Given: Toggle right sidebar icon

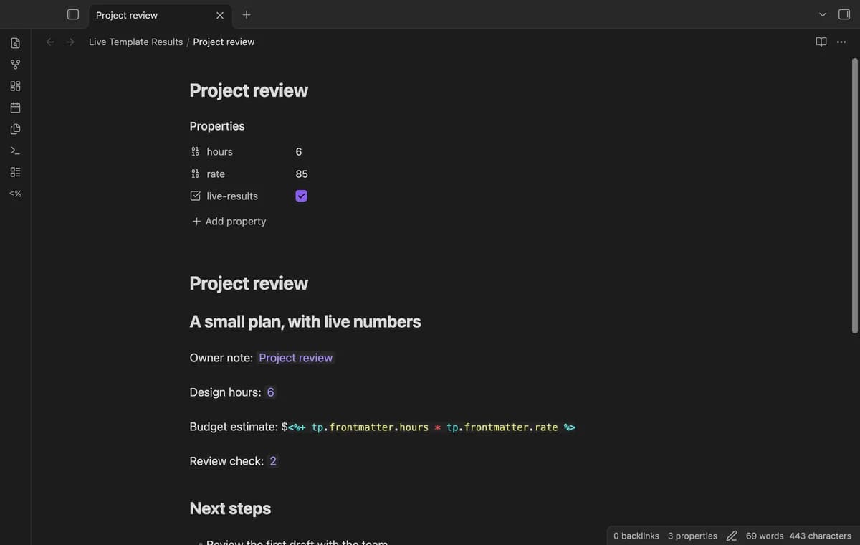Looking at the screenshot, I should click(844, 14).
